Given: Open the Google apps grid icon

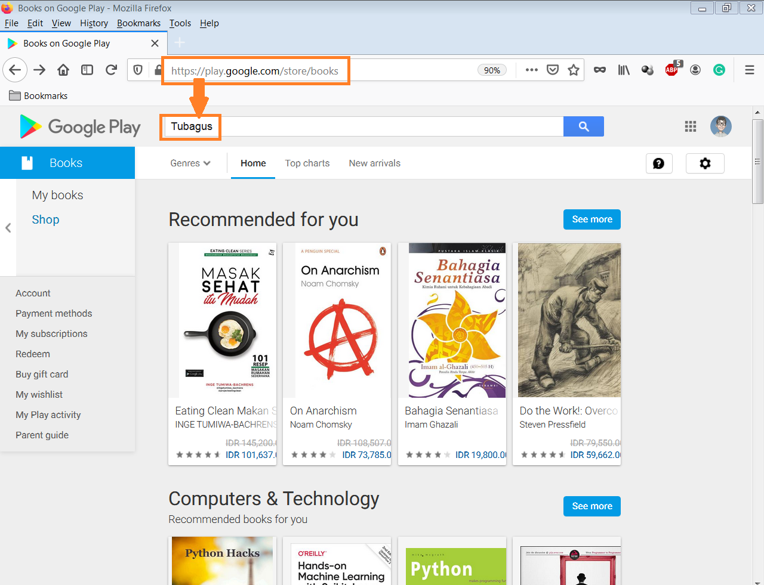Looking at the screenshot, I should (x=691, y=126).
